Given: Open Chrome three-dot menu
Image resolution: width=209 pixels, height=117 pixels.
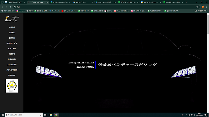Looking at the screenshot, I should coord(207,7).
